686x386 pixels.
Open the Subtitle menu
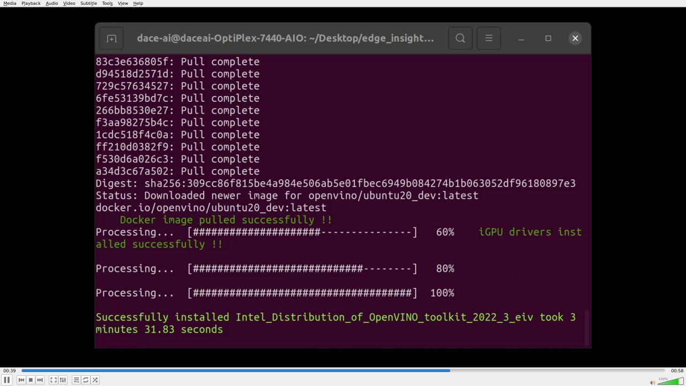pyautogui.click(x=89, y=3)
